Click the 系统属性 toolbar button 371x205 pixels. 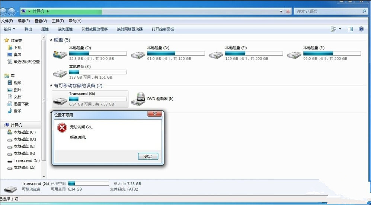65,29
